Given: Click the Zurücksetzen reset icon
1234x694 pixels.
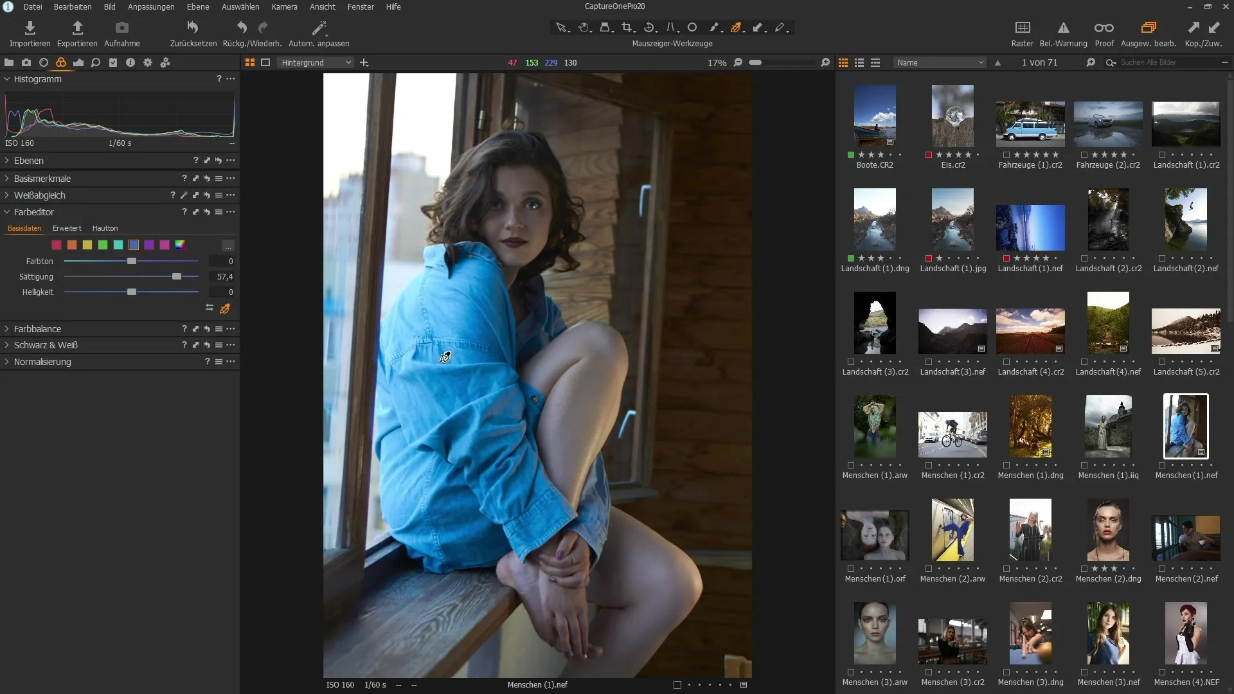Looking at the screenshot, I should tap(193, 28).
